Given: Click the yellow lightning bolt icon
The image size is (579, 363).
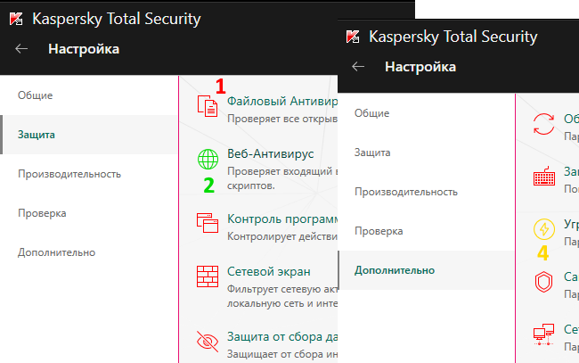Looking at the screenshot, I should click(x=543, y=229).
